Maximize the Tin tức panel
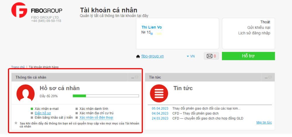The height and width of the screenshot is (137, 292). pyautogui.click(x=270, y=77)
